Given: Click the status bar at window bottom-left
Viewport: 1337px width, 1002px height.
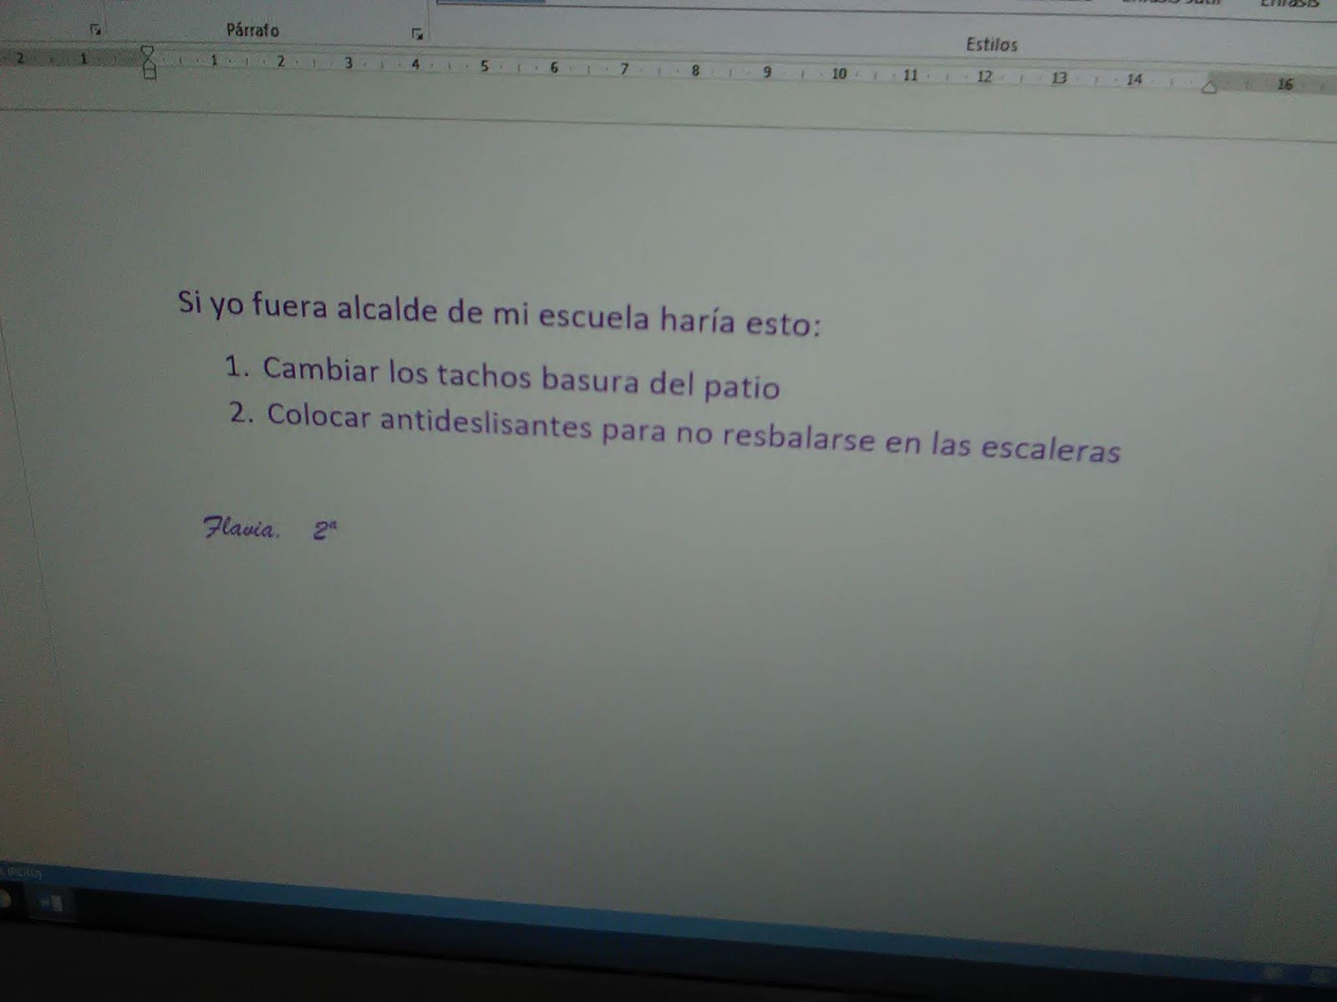Looking at the screenshot, I should [21, 872].
